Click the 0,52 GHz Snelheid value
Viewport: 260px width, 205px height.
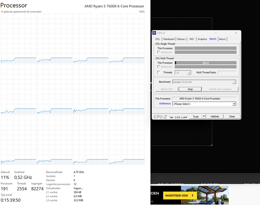23,177
